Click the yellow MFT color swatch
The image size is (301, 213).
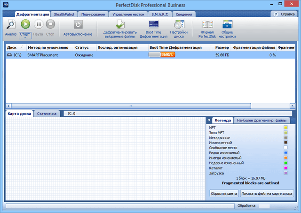pyautogui.click(x=285, y=127)
